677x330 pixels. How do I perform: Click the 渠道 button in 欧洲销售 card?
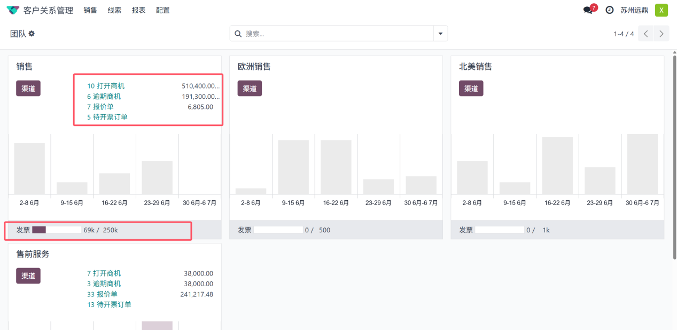click(x=250, y=89)
